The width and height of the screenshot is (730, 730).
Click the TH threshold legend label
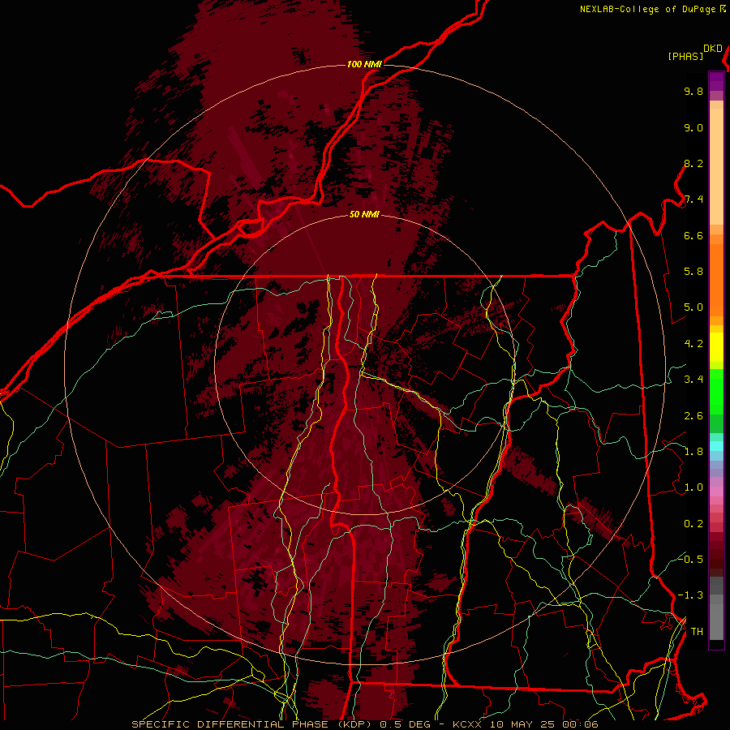[x=697, y=632]
